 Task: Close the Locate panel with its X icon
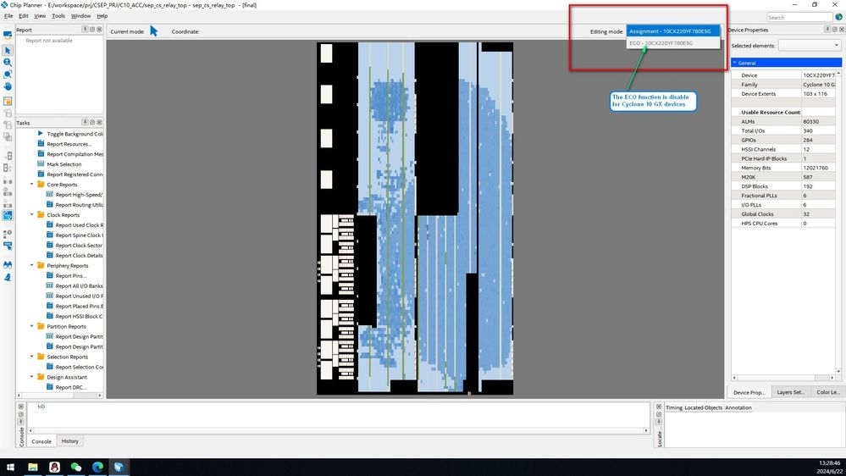[x=659, y=407]
